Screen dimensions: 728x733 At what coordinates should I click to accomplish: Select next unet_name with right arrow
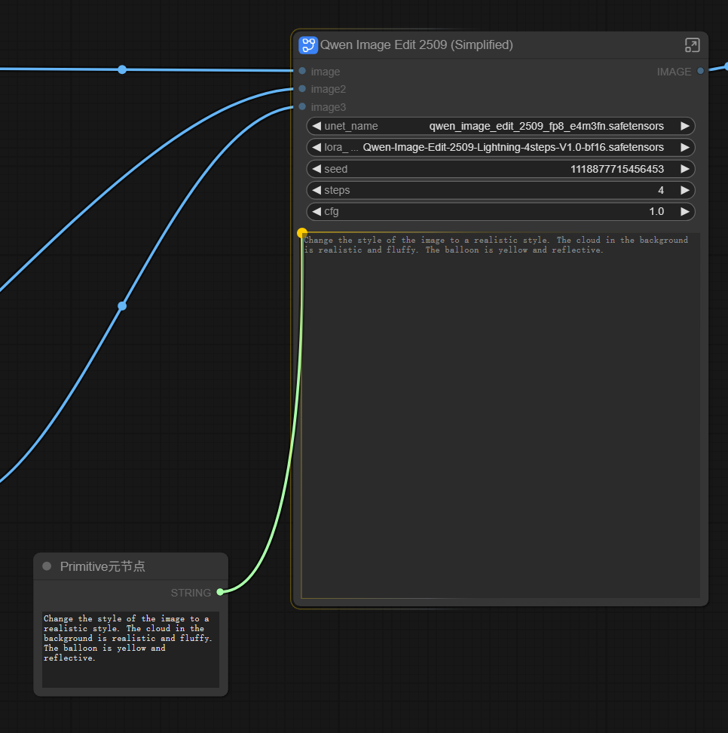click(684, 126)
